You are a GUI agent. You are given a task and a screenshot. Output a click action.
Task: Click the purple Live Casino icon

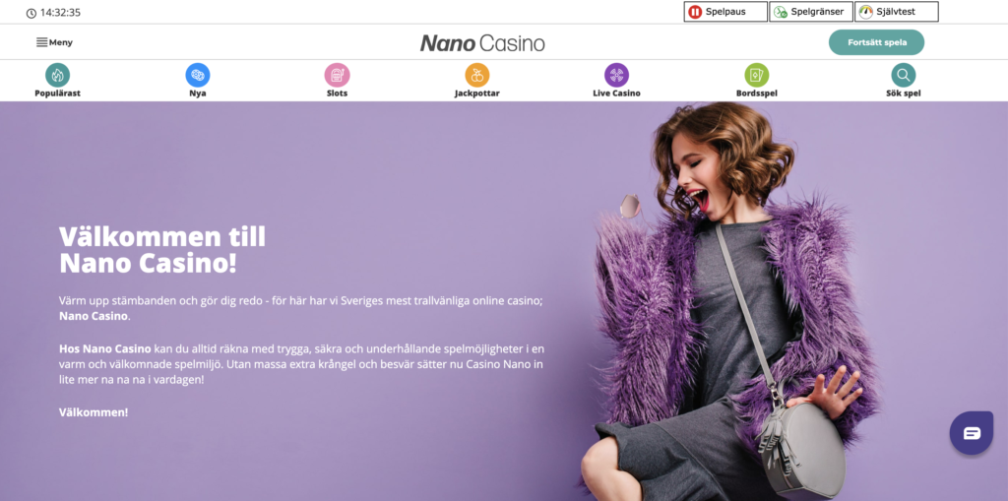pyautogui.click(x=616, y=75)
